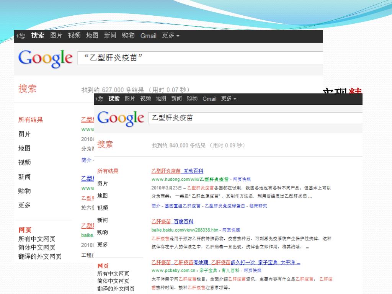
Task: Select 新闻 in the back window's top bar
Action: (110, 36)
